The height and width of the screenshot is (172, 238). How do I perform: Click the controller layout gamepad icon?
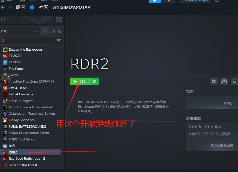pyautogui.click(x=224, y=82)
